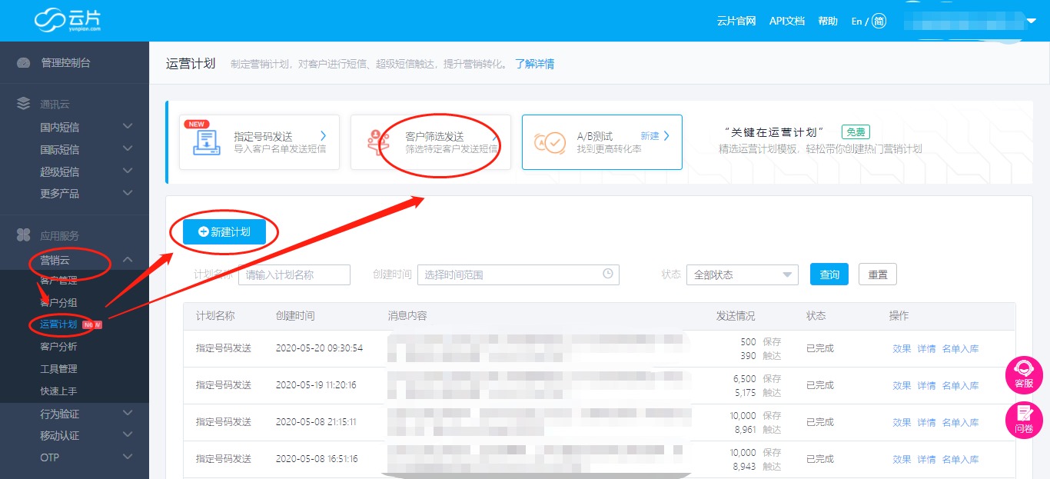Switch language to En

tap(856, 22)
